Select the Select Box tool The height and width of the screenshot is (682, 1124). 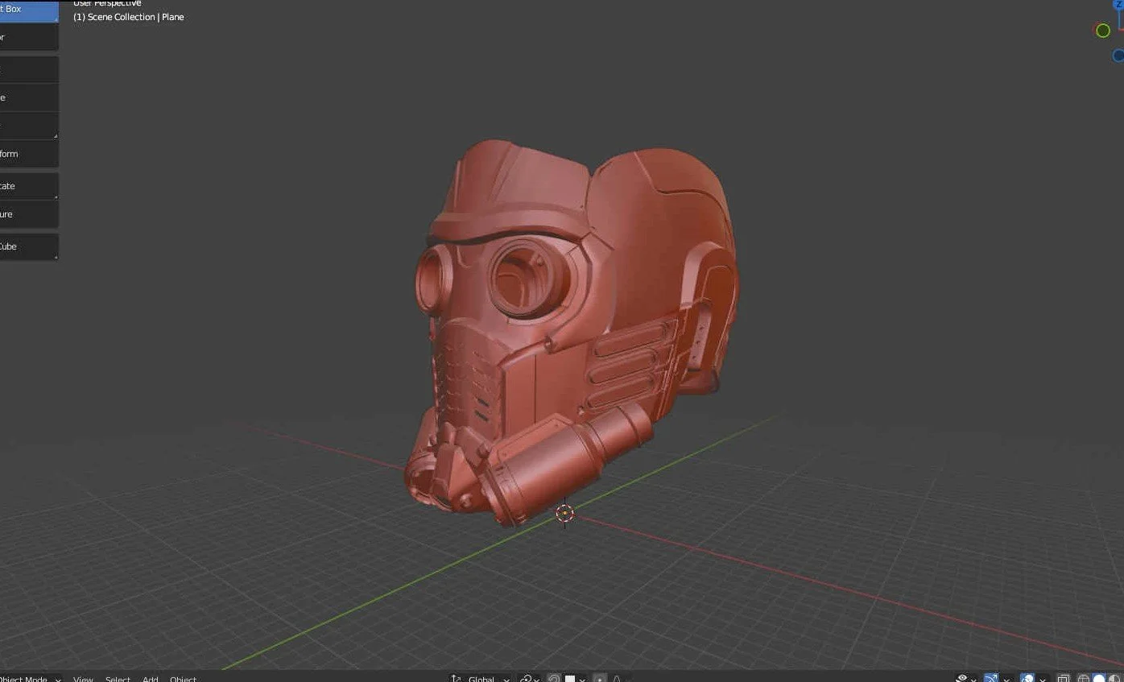(x=28, y=10)
